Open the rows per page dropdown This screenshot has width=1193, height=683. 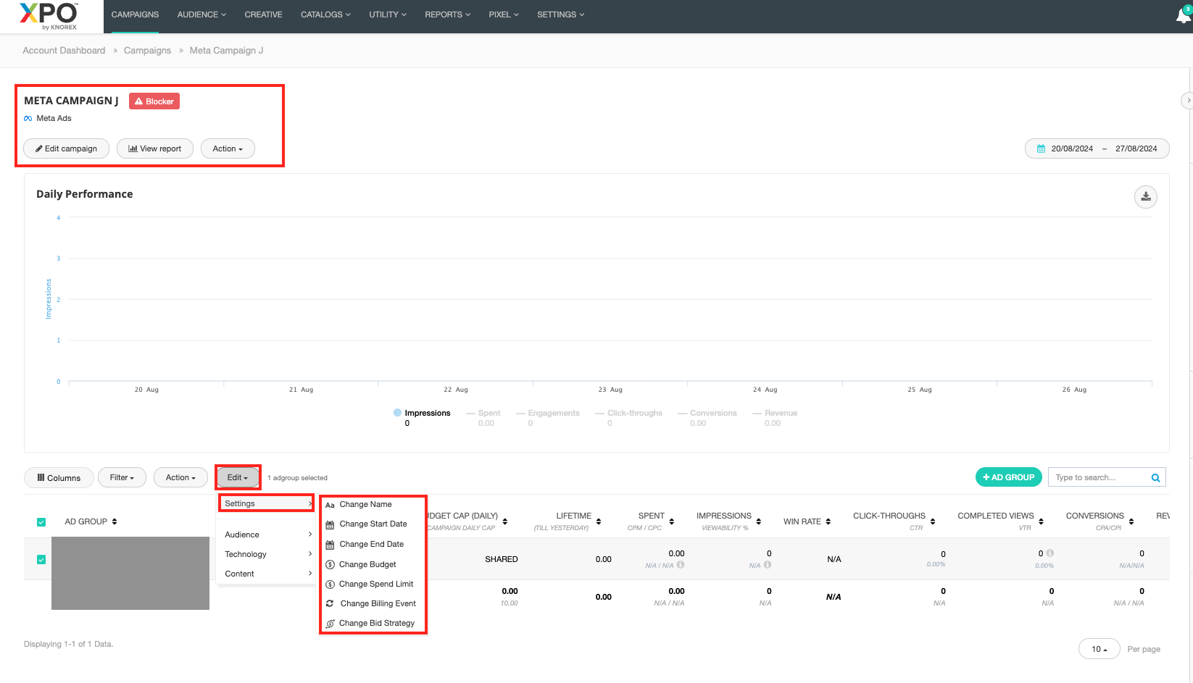click(x=1099, y=649)
